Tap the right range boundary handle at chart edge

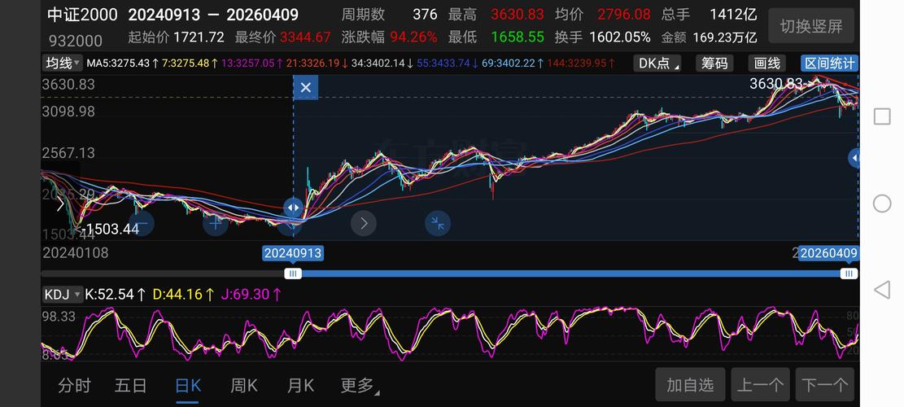pos(855,158)
